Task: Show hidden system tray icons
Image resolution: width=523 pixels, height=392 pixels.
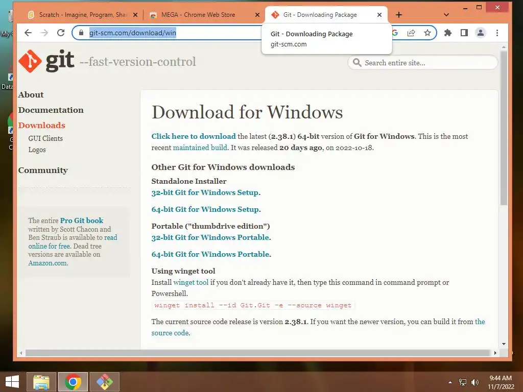Action: tap(450, 382)
